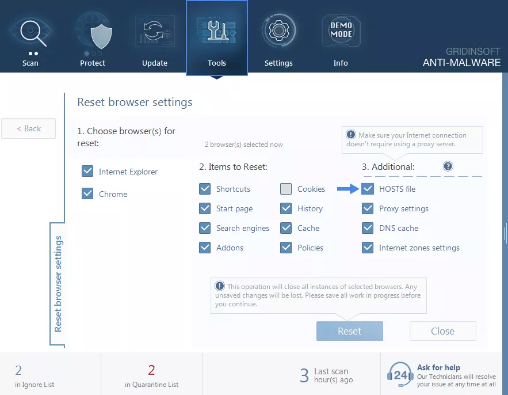Viewport: 508px width, 395px height.
Task: Uncheck the Internet Explorer checkbox
Action: tap(87, 172)
